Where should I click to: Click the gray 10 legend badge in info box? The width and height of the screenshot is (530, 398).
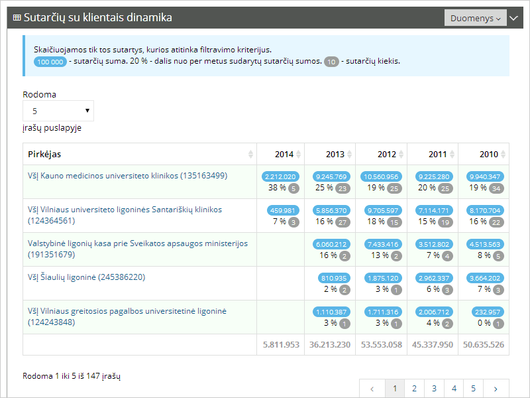(x=332, y=62)
